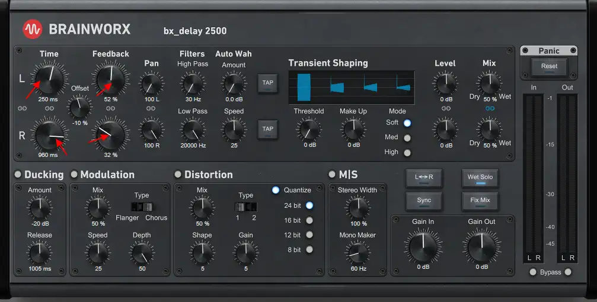
Task: Click the upper Mix Dry/Wet knob
Action: coord(490,83)
